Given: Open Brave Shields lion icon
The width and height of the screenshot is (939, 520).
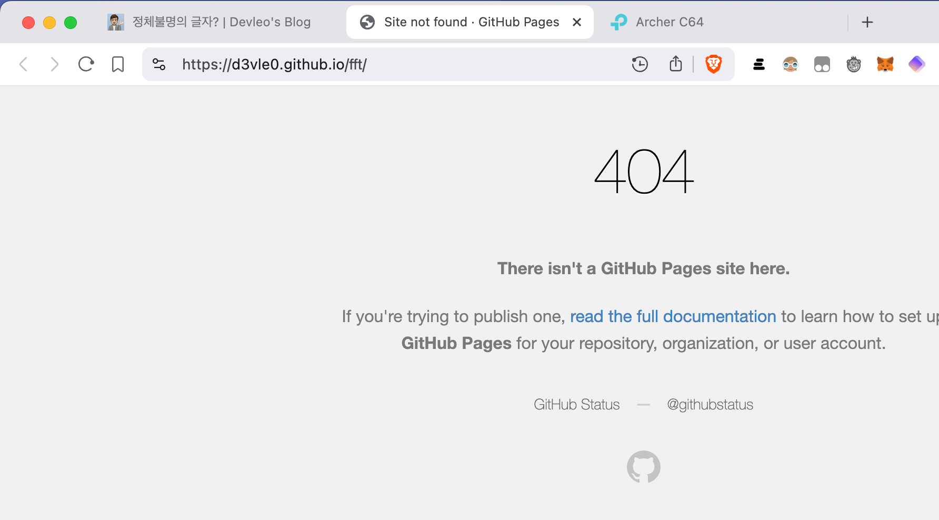Looking at the screenshot, I should pos(714,64).
